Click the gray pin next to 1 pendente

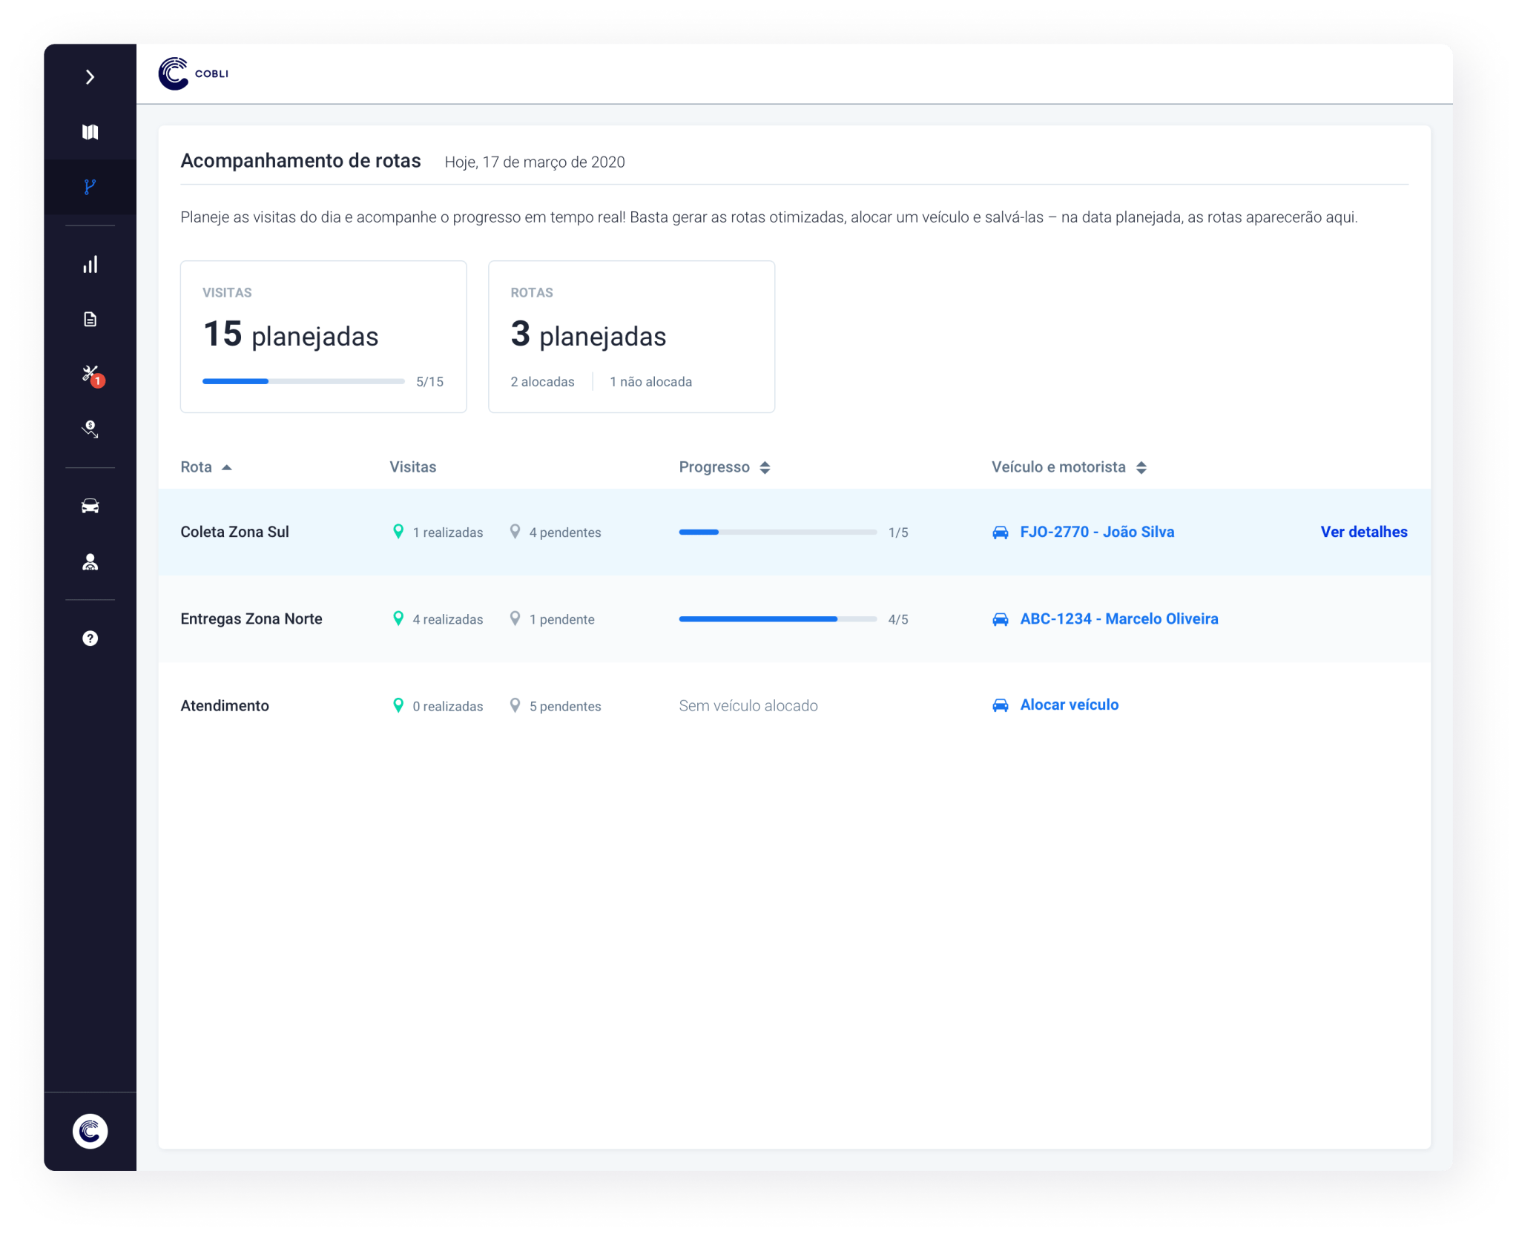515,618
